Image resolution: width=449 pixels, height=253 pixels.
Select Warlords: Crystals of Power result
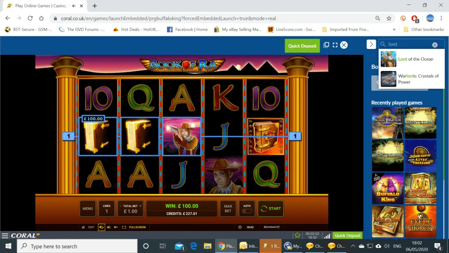pos(411,79)
